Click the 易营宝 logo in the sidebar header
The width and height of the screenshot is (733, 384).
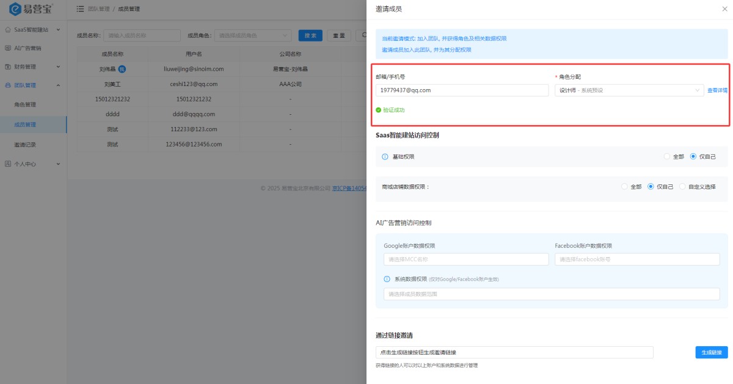[31, 9]
